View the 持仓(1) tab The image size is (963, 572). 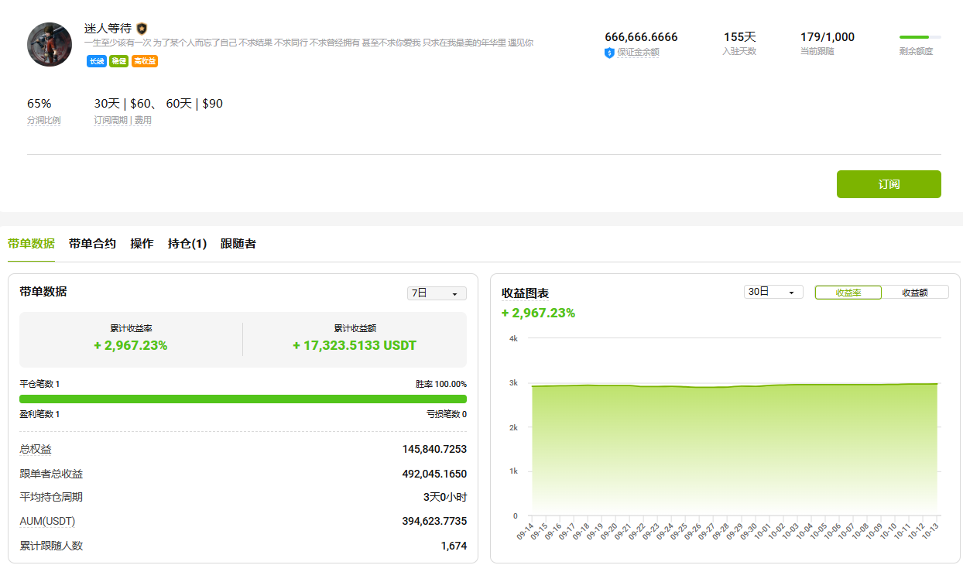pyautogui.click(x=187, y=244)
